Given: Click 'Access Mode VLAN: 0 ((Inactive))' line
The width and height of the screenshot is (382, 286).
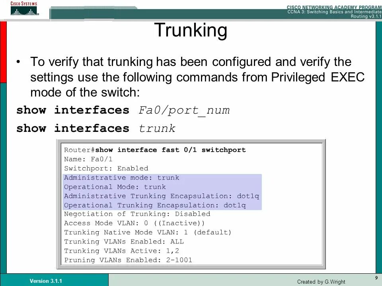Looking at the screenshot, I should [x=134, y=223].
